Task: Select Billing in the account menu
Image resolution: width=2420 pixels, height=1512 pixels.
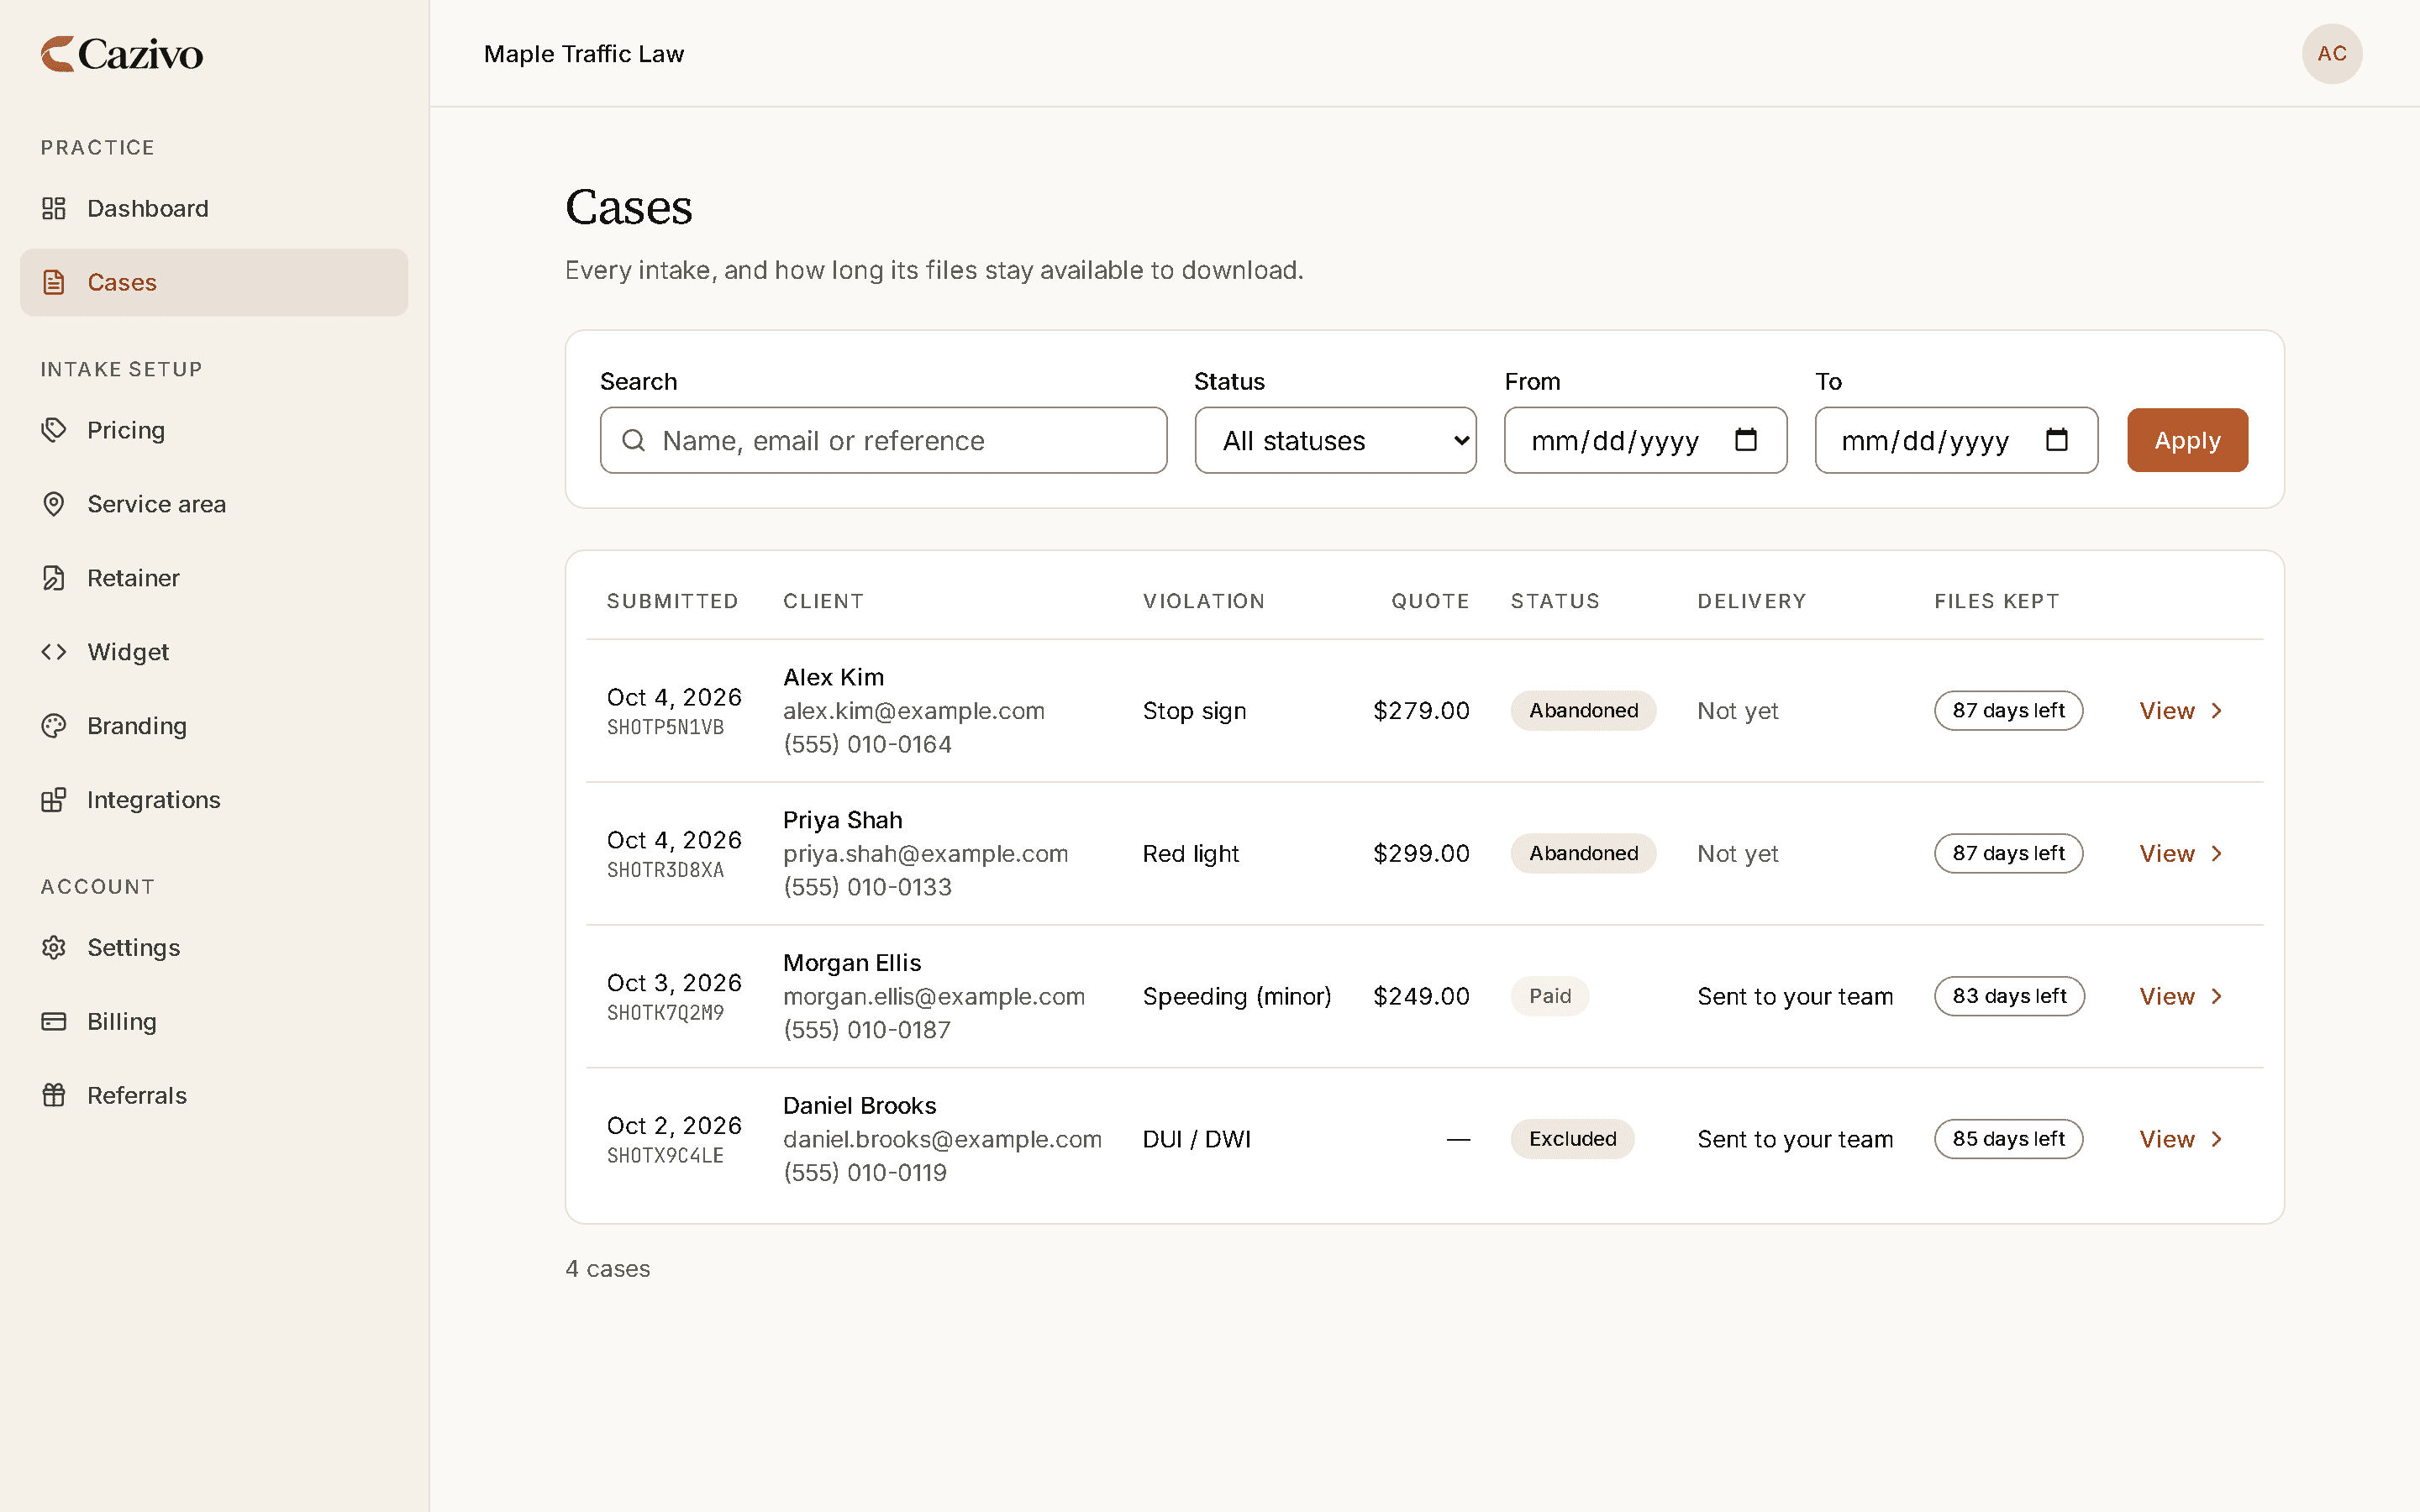Action: 214,1021
